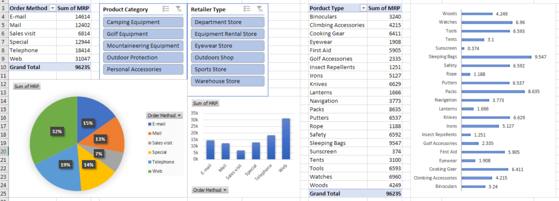Select Web sum value 31047
Image resolution: width=559 pixels, height=201 pixels.
click(x=74, y=59)
